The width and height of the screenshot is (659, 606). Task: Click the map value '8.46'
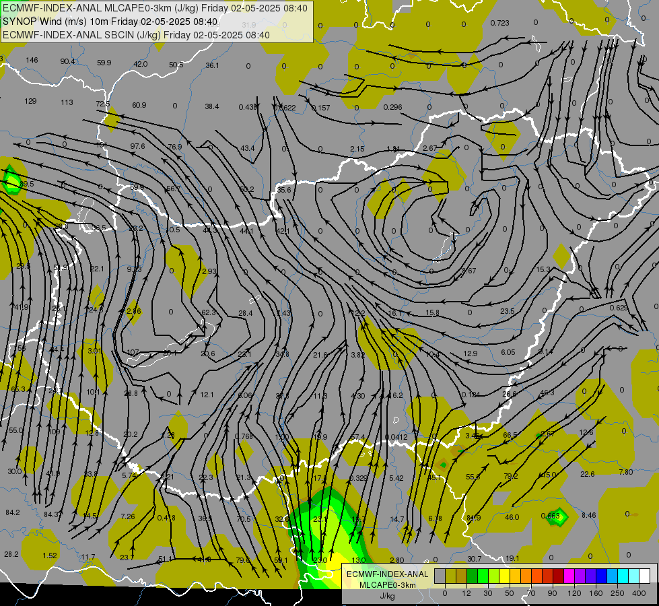pyautogui.click(x=589, y=516)
